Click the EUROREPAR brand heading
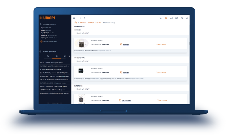The width and height of the screenshot is (226, 135). (x=78, y=86)
